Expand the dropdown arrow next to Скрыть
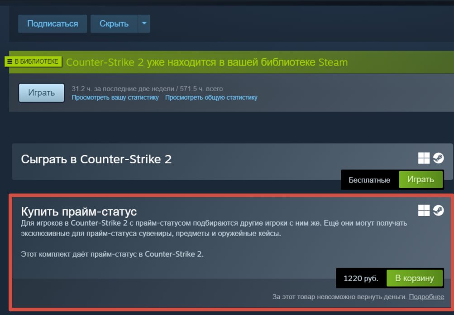 pyautogui.click(x=144, y=23)
